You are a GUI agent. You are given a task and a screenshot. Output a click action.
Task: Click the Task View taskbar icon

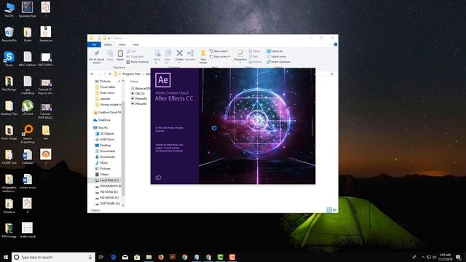click(x=101, y=257)
